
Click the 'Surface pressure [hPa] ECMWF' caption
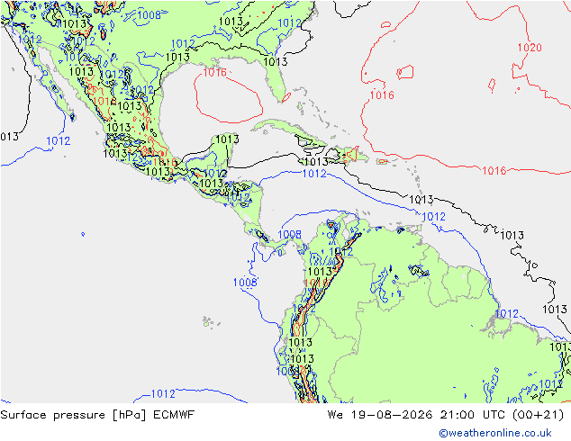point(97,415)
